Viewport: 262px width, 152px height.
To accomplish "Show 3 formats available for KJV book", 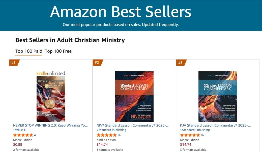I will click(193, 150).
